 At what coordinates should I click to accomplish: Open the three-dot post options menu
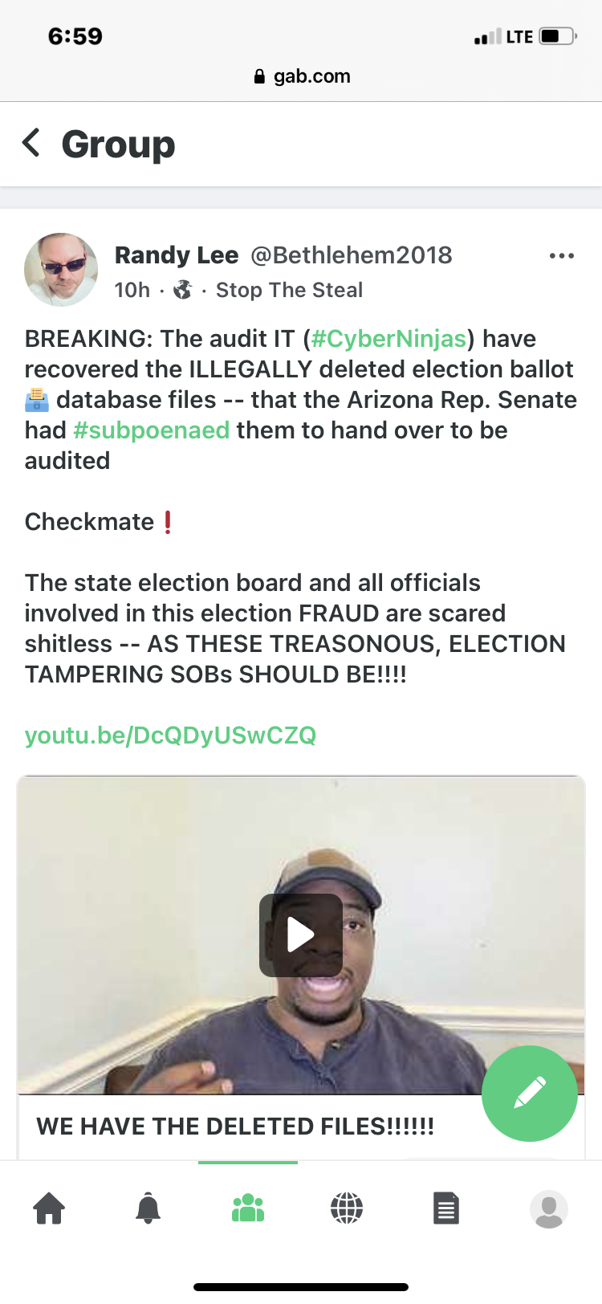click(x=561, y=256)
